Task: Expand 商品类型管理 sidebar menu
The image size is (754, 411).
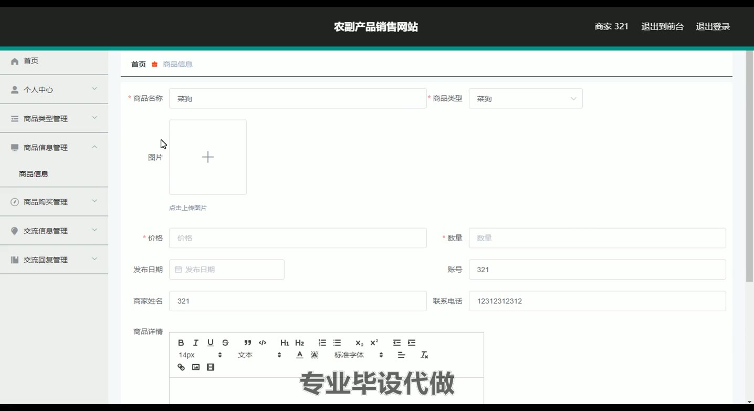Action: tap(54, 118)
